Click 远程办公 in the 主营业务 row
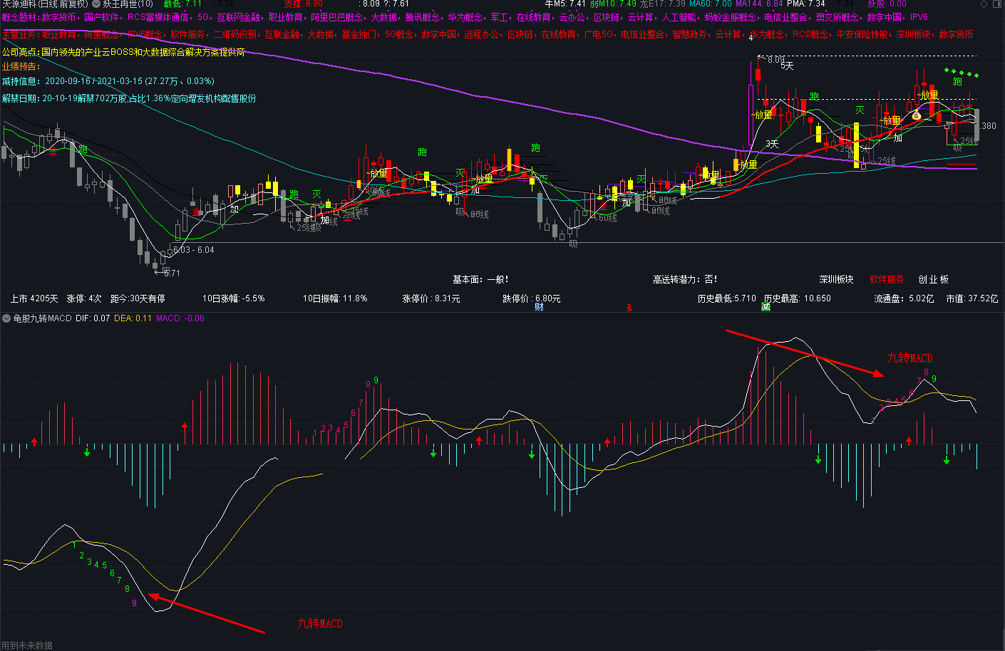 pyautogui.click(x=482, y=34)
